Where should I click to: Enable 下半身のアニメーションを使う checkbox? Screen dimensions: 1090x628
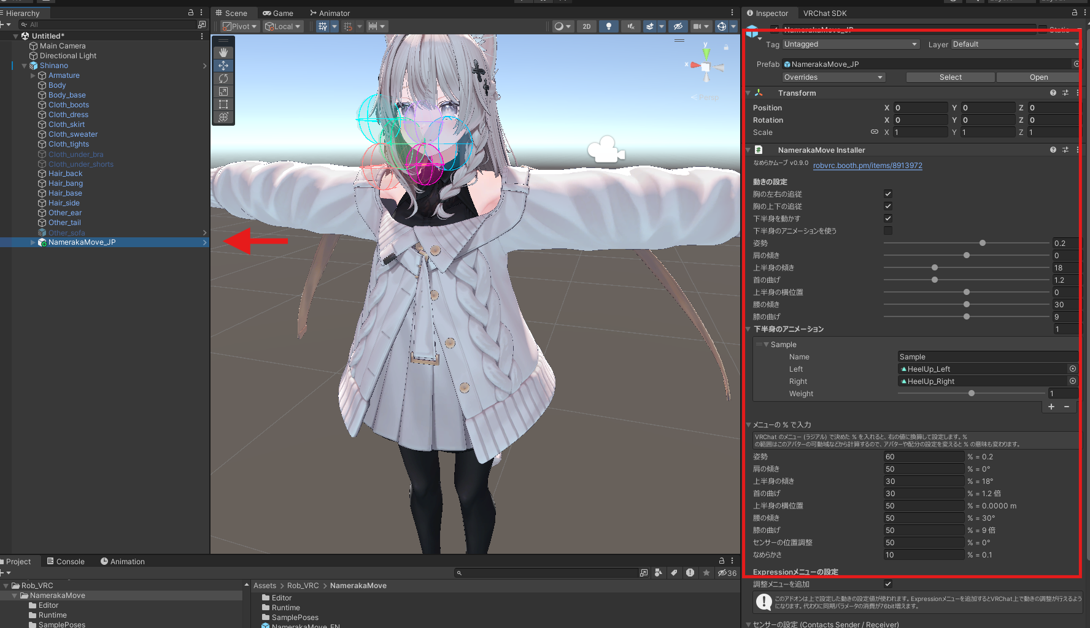point(888,231)
